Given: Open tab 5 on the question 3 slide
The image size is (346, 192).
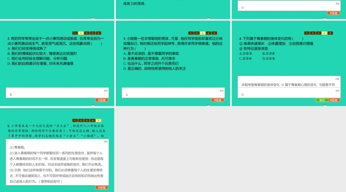Looking at the screenshot, I should [214, 33].
